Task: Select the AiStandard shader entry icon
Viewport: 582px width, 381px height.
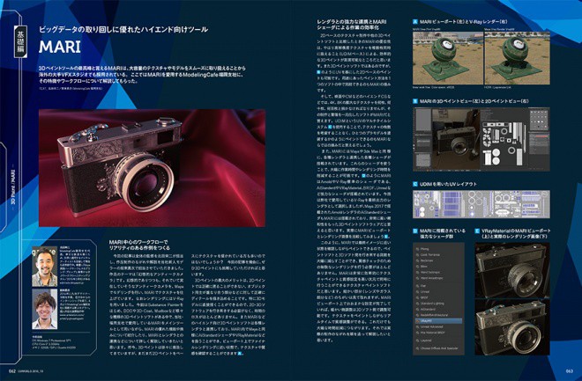Action: point(418,309)
